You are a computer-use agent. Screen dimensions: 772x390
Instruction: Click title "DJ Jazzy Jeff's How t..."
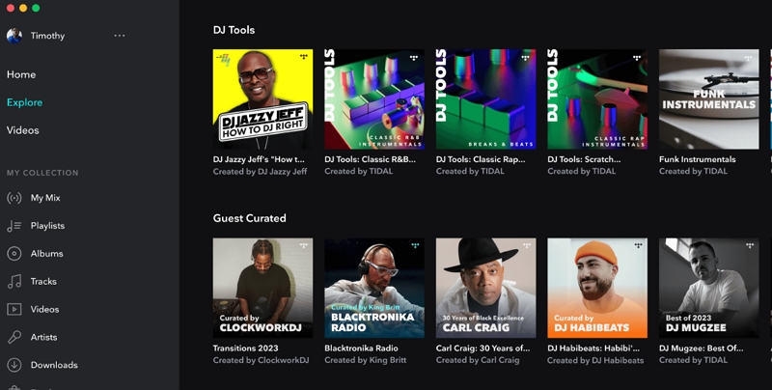(259, 159)
